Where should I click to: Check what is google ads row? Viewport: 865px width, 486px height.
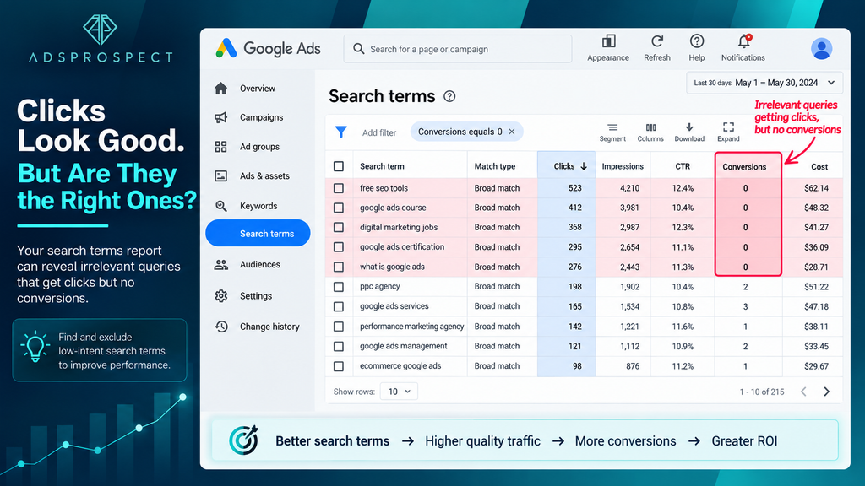coord(339,267)
